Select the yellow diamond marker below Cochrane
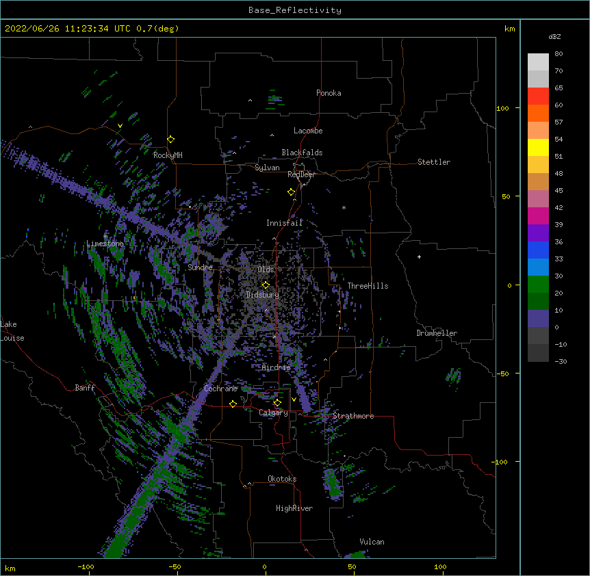The width and height of the screenshot is (590, 576). (233, 404)
